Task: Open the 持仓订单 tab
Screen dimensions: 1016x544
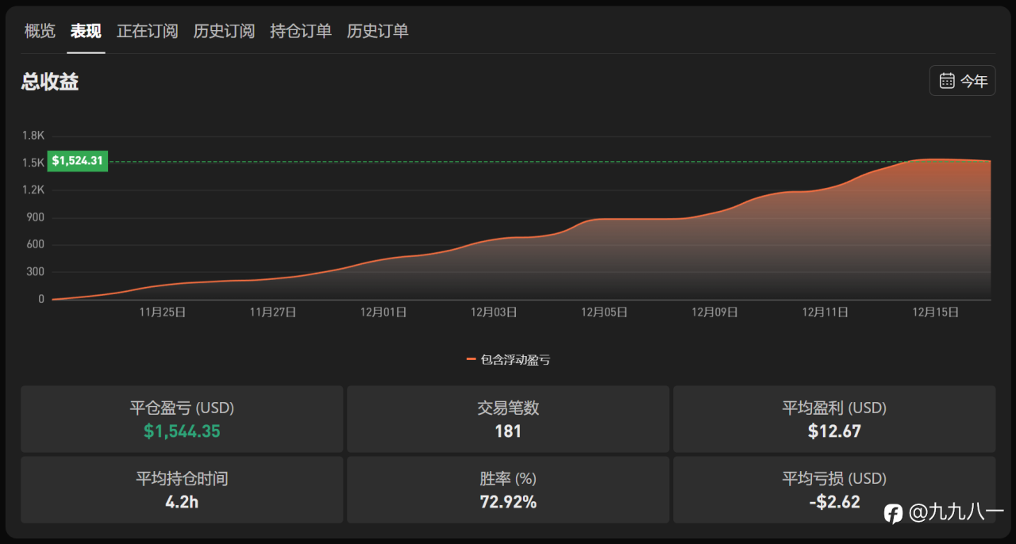Action: pyautogui.click(x=301, y=31)
